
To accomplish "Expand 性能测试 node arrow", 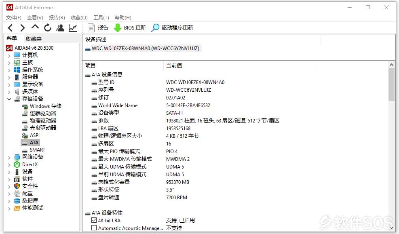I will click(x=9, y=208).
